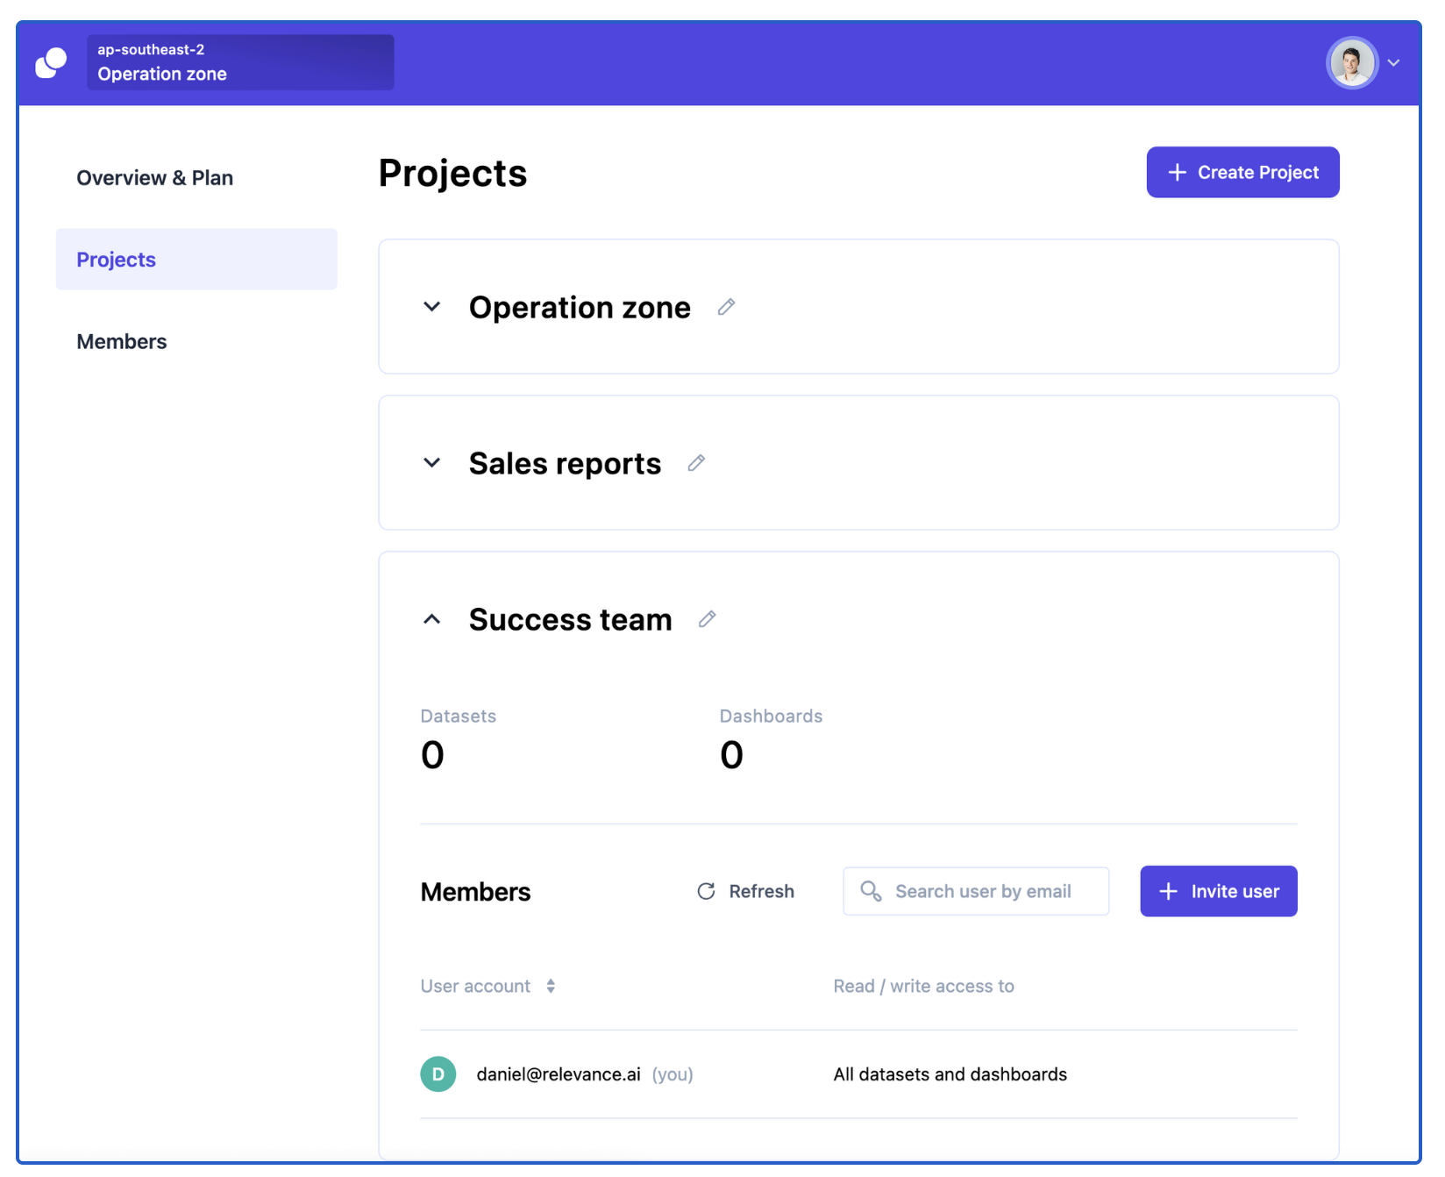Click the Success team project title
Screen dimensions: 1445x1177
point(571,619)
